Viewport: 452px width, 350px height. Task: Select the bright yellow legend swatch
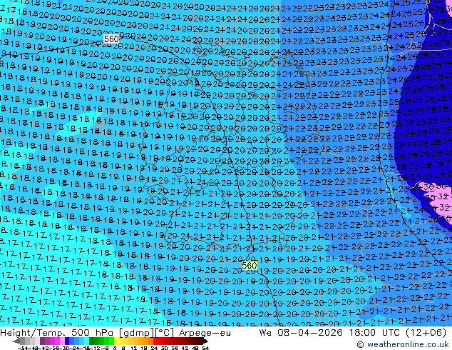116,341
